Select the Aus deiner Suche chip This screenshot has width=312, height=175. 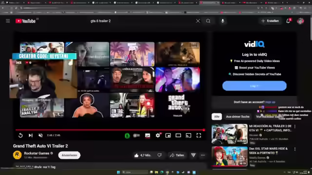coord(237,117)
